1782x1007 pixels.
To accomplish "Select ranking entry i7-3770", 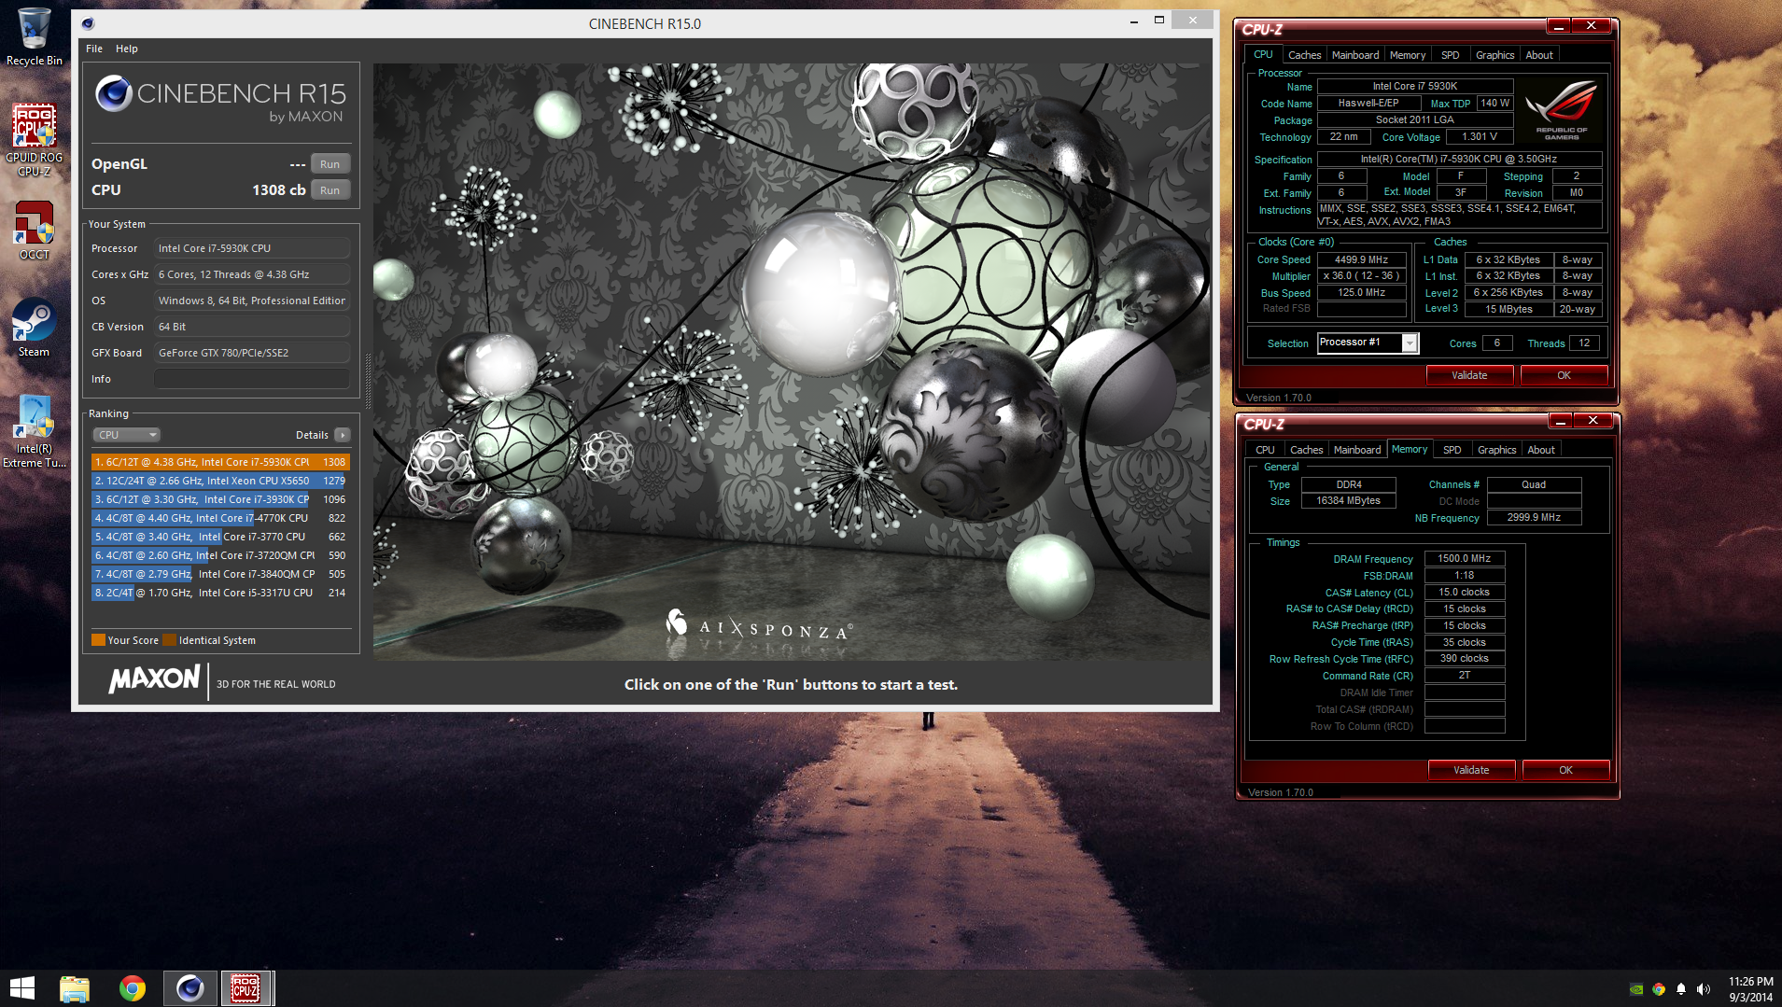I will 220,537.
